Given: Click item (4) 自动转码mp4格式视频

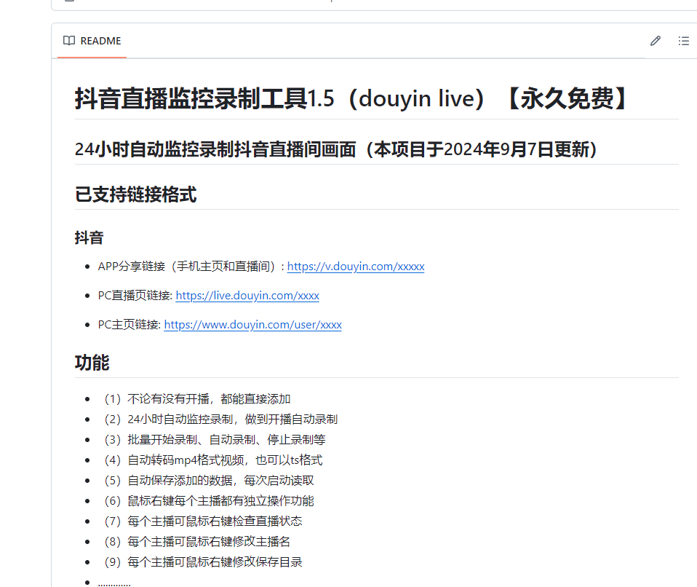Looking at the screenshot, I should (174, 460).
